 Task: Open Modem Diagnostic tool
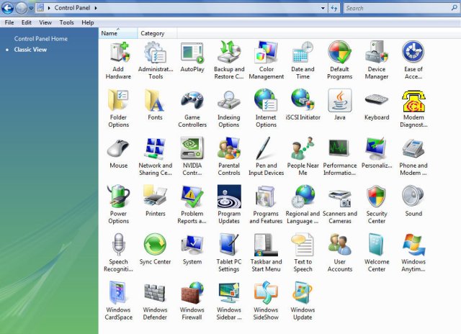click(x=413, y=109)
